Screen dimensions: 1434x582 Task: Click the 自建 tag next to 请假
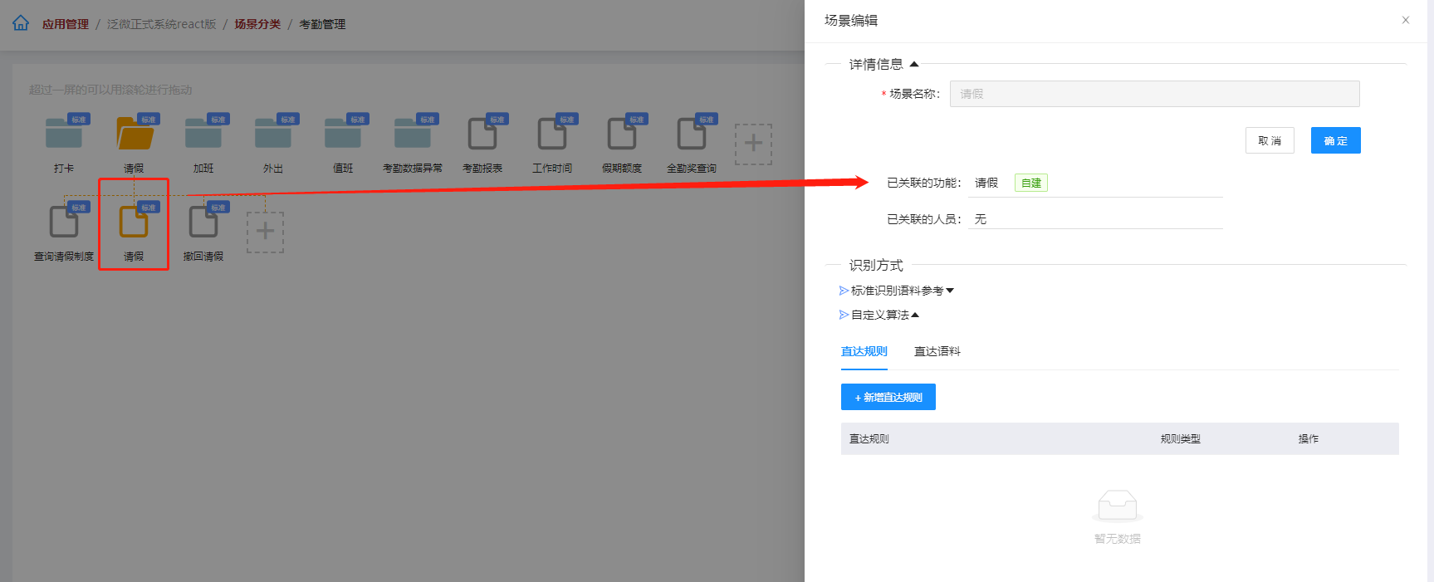[1031, 183]
